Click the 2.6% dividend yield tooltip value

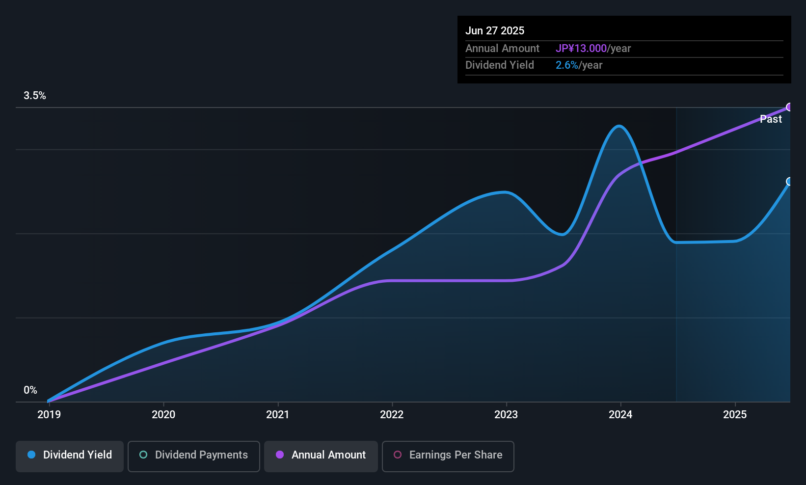point(567,65)
